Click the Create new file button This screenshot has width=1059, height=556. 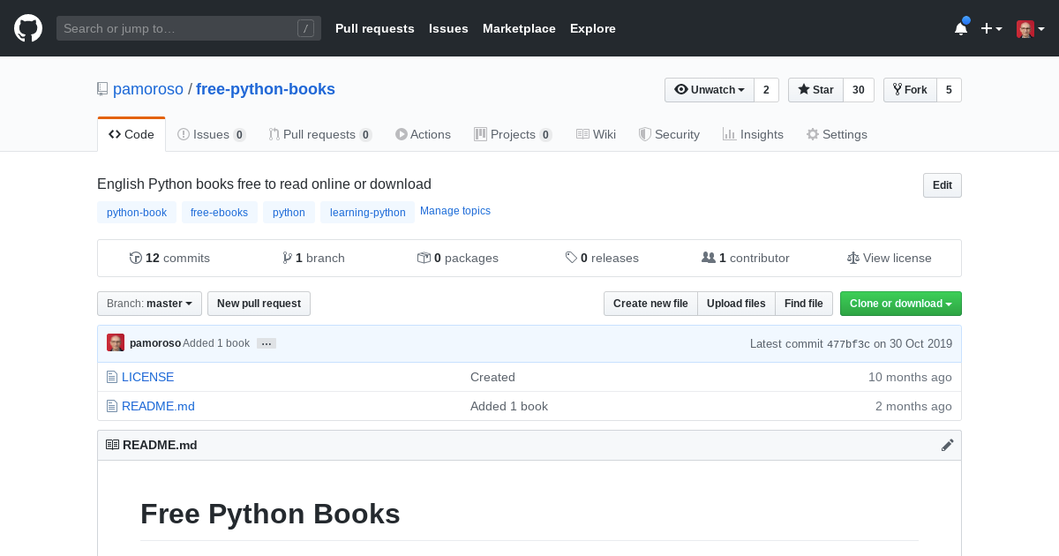pos(650,303)
